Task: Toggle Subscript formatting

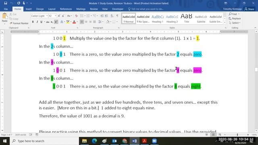Action: click(52, 22)
